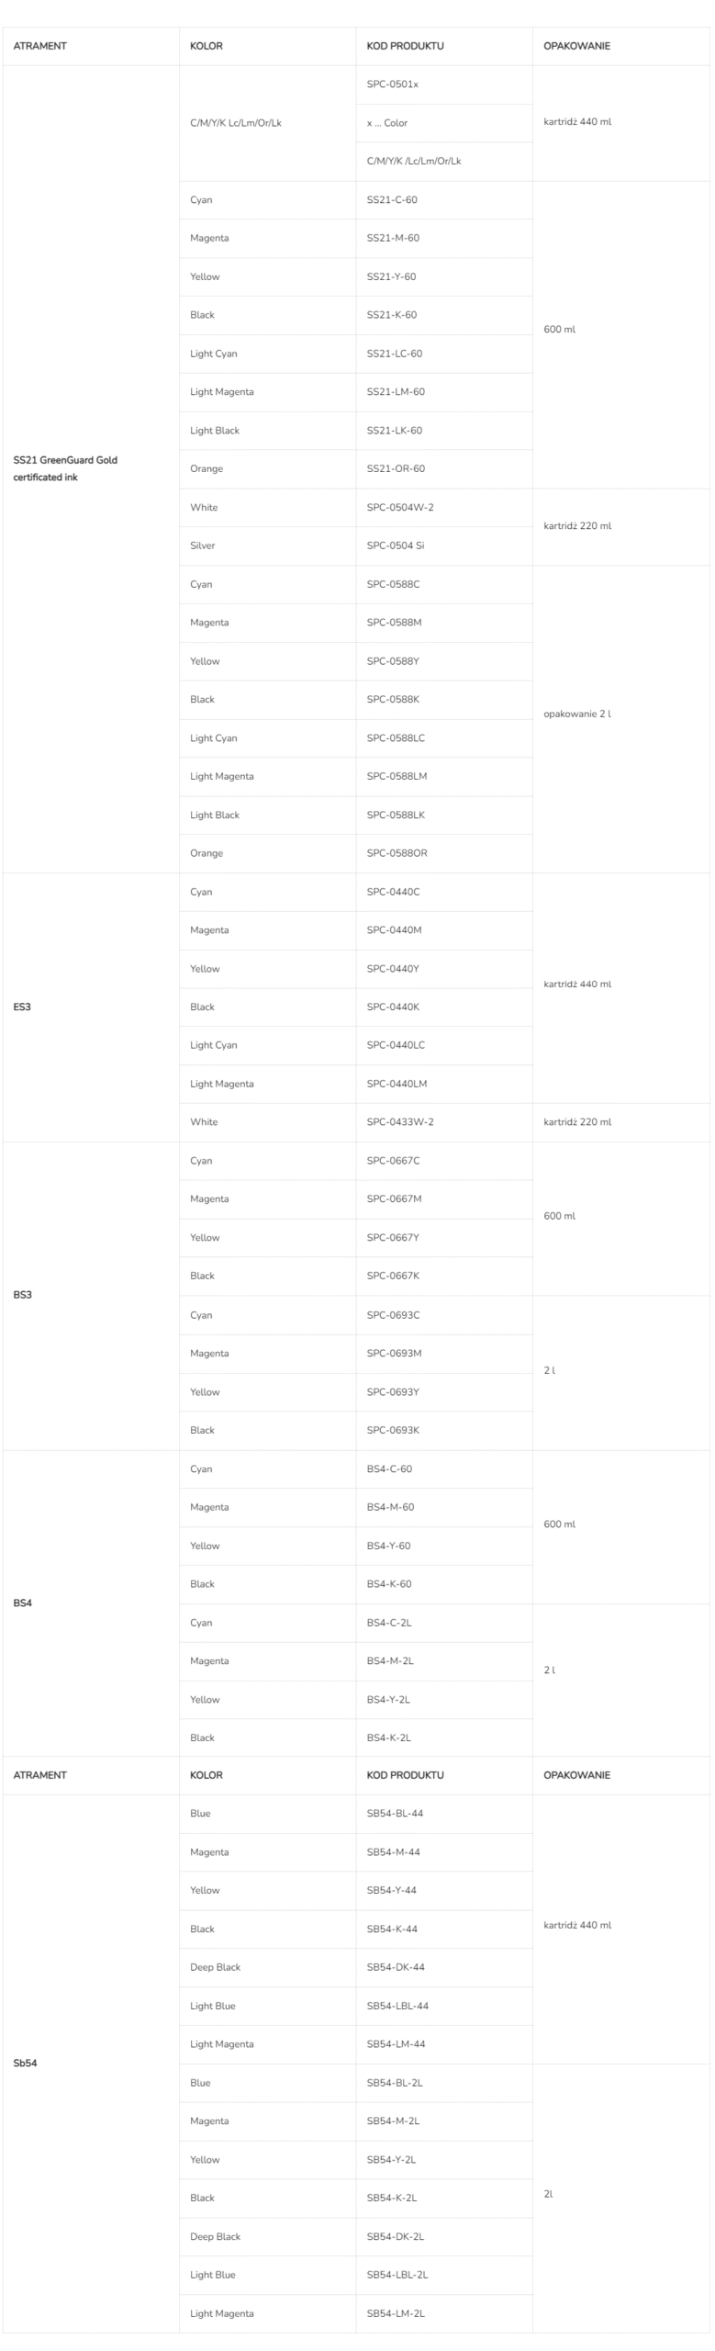The width and height of the screenshot is (715, 2351).
Task: Select the SPC-0667Y product code
Action: [x=393, y=1238]
